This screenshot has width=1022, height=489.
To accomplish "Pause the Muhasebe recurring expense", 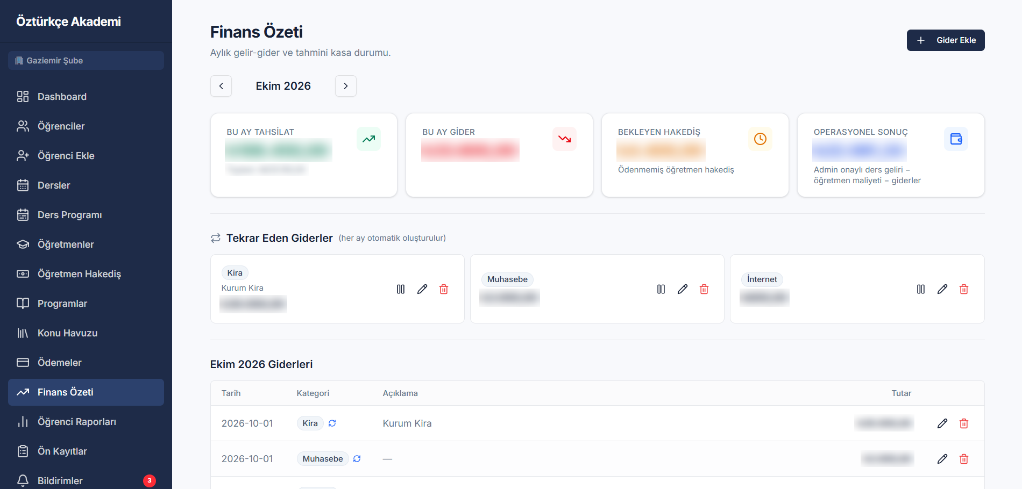I will [x=661, y=289].
